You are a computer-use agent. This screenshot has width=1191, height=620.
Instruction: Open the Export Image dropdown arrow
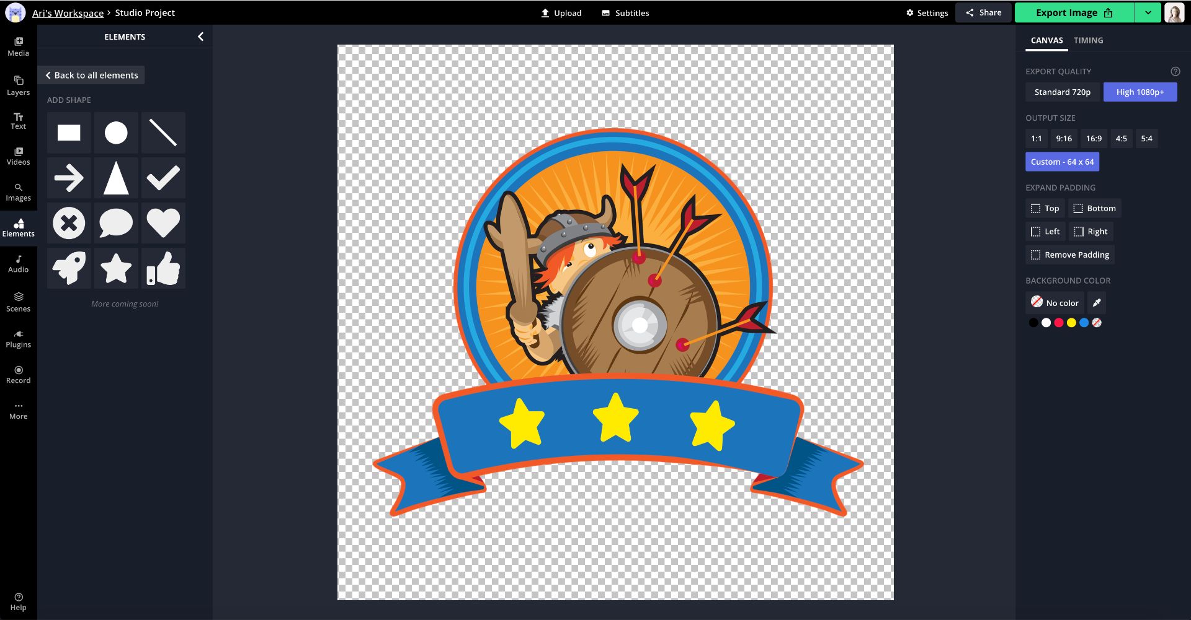click(x=1148, y=13)
